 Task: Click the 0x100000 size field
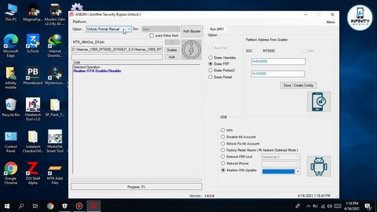pos(277,74)
